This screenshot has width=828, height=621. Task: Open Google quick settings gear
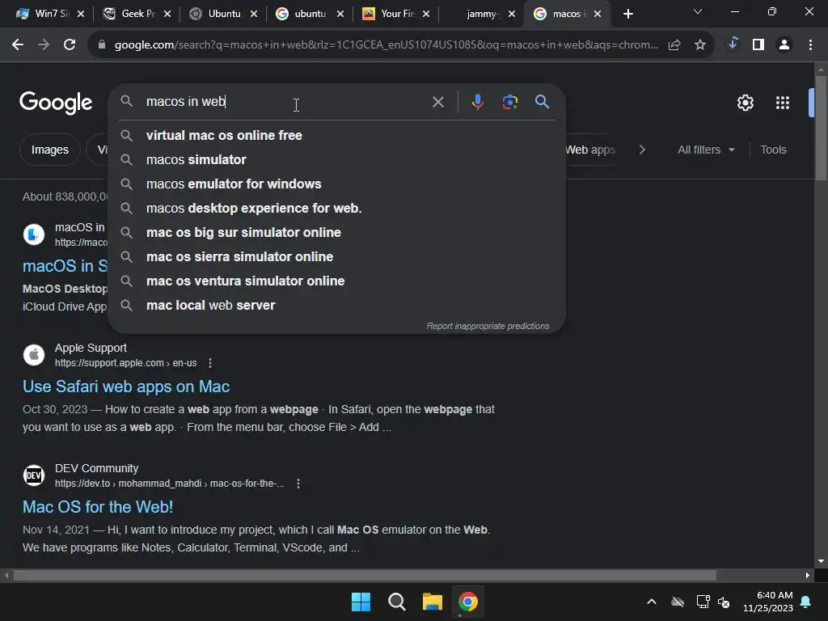click(x=745, y=103)
